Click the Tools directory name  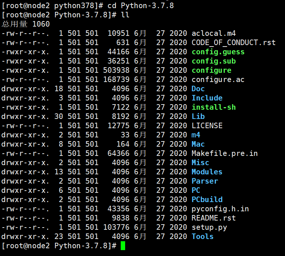202,236
